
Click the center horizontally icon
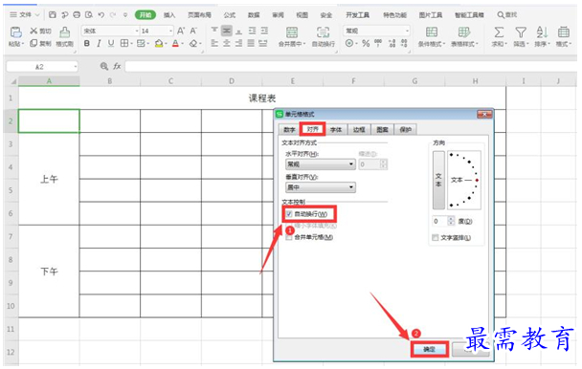click(x=227, y=44)
